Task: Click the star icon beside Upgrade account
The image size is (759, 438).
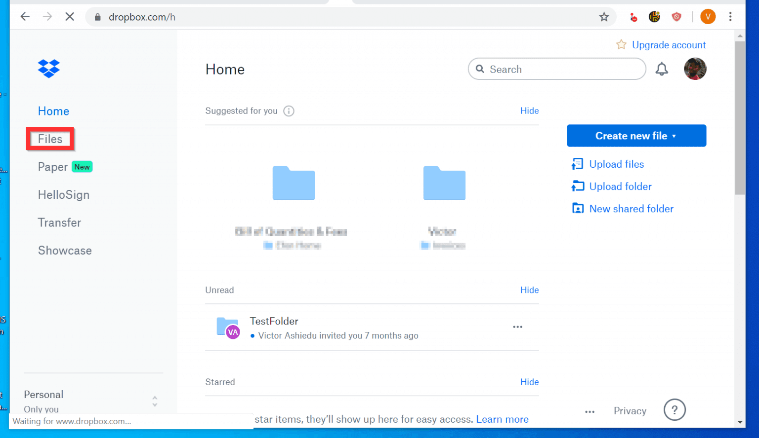Action: [621, 45]
